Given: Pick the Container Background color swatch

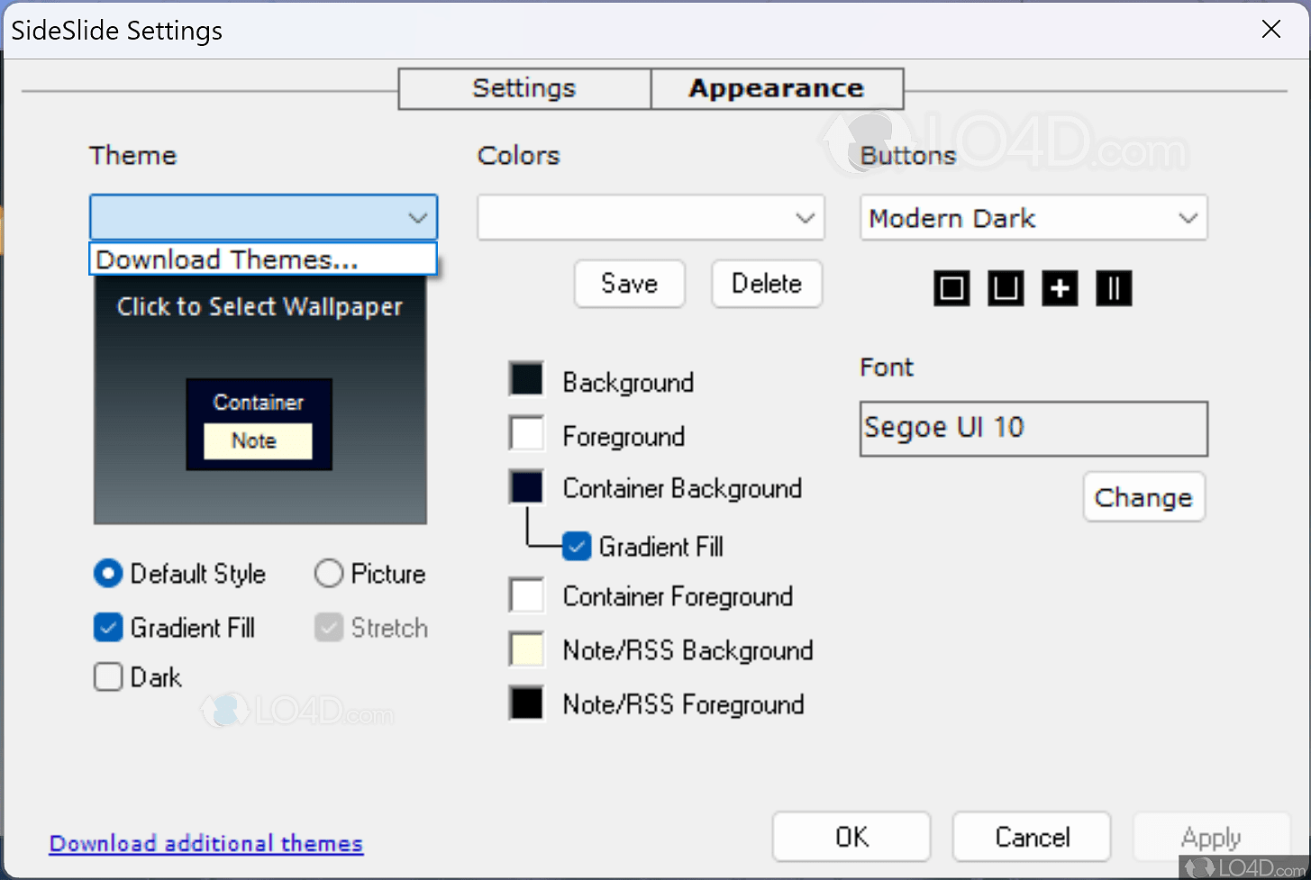Looking at the screenshot, I should click(x=526, y=486).
